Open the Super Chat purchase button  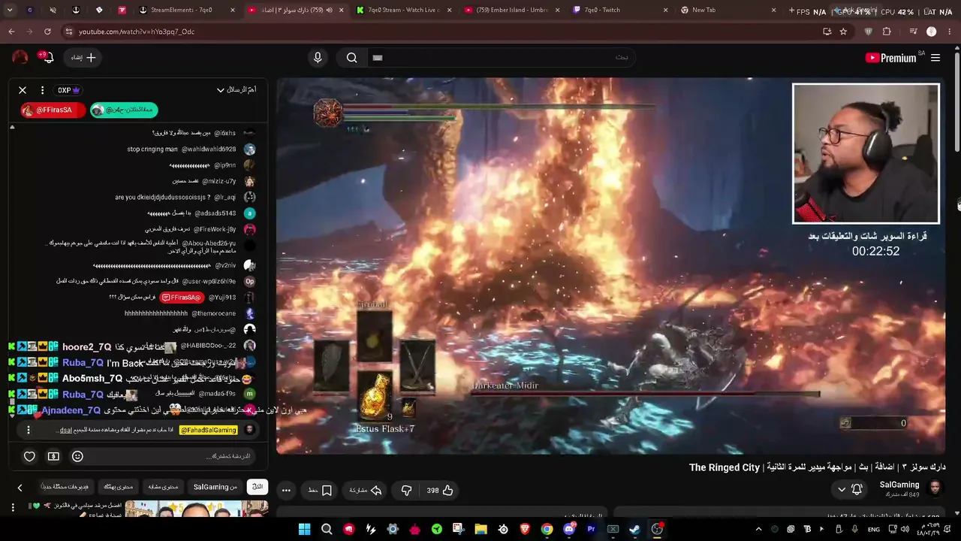click(53, 456)
